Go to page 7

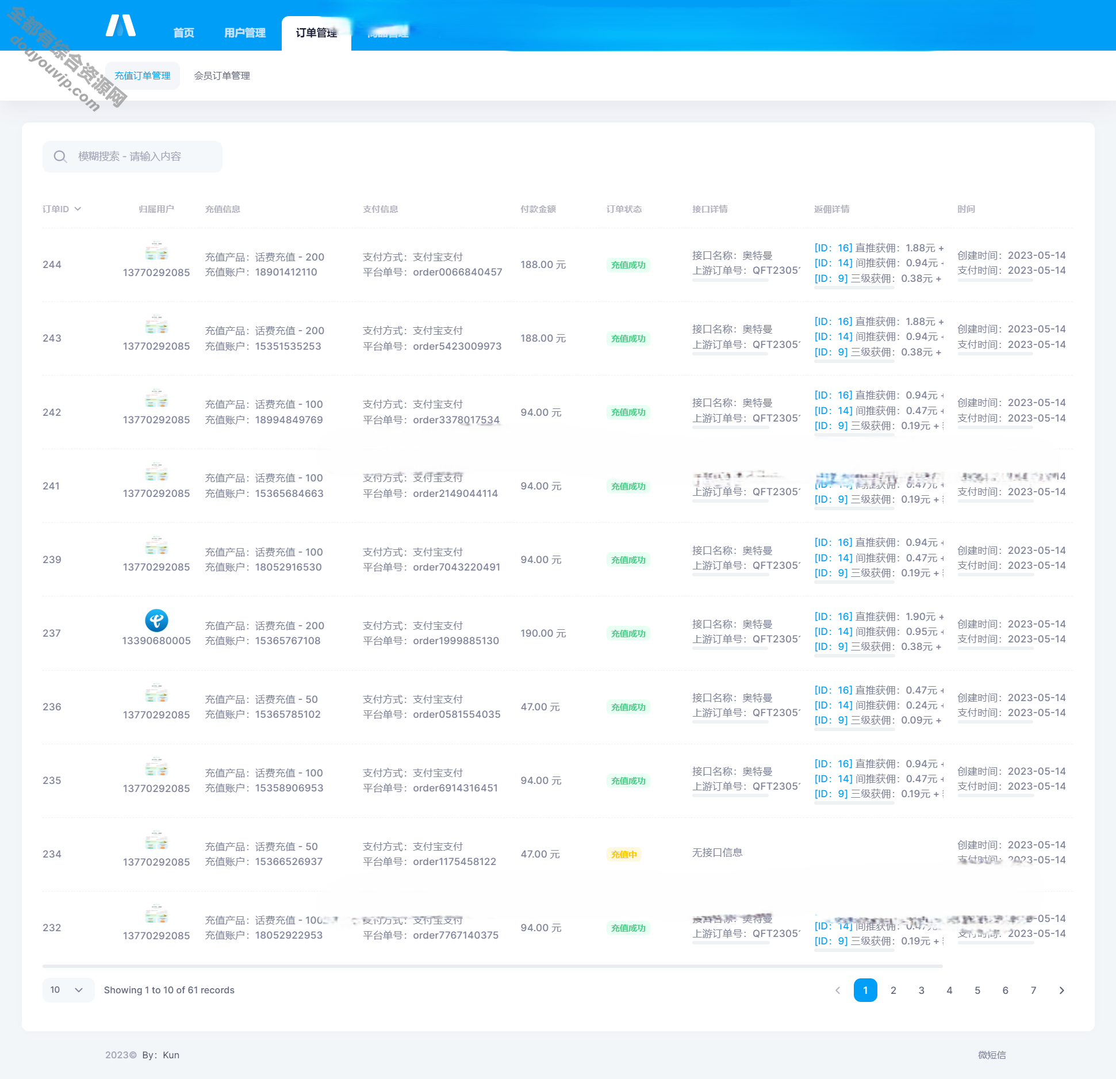point(1033,990)
